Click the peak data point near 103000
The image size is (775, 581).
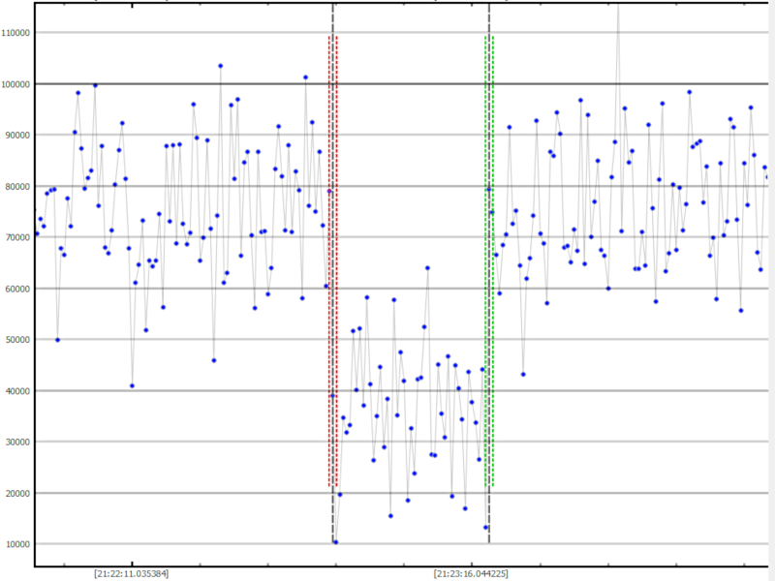pos(220,66)
